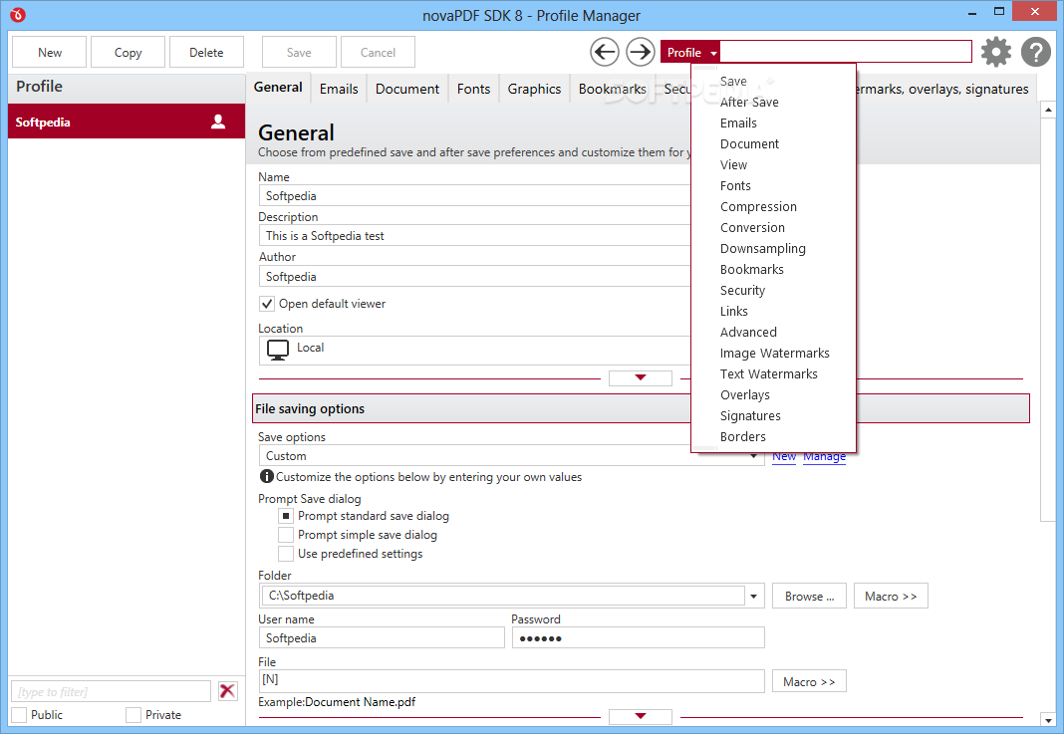Expand the Folder path dropdown
Viewport: 1064px width, 734px height.
[753, 596]
